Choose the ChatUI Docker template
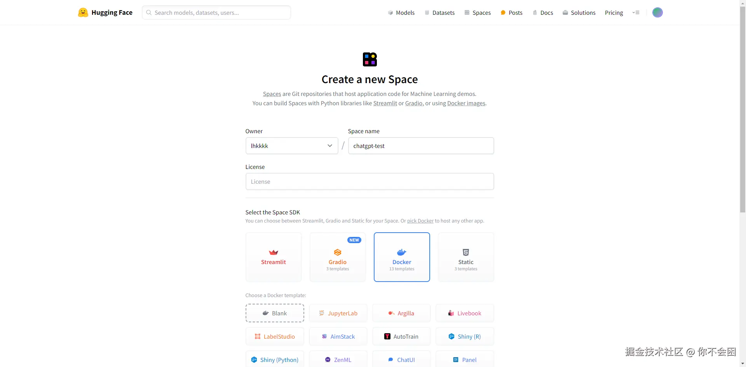Image resolution: width=746 pixels, height=367 pixels. (401, 359)
